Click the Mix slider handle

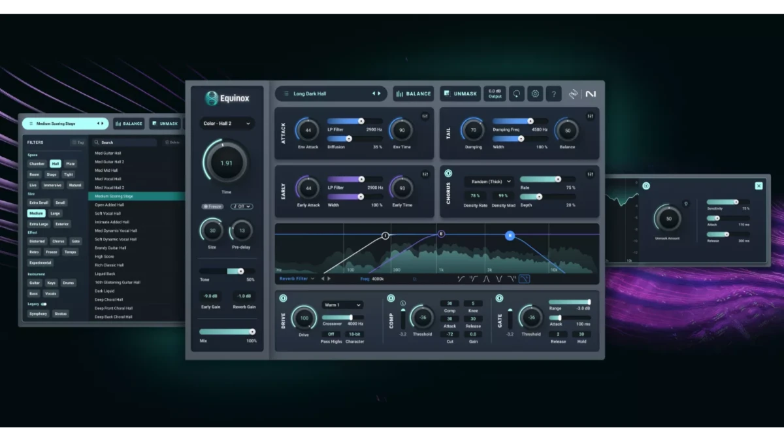click(252, 332)
